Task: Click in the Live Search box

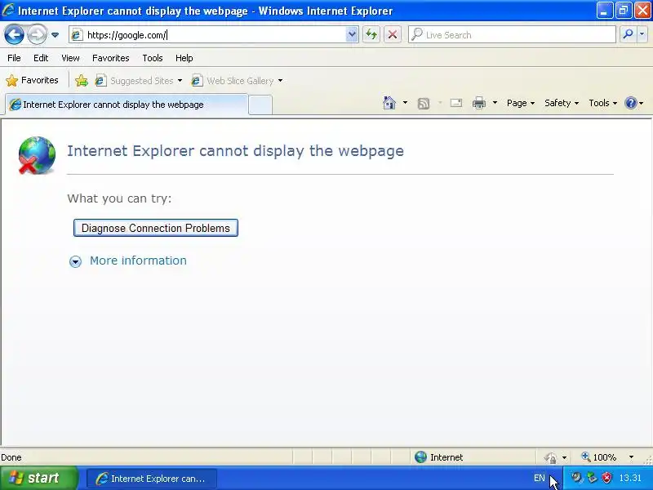Action: point(512,35)
